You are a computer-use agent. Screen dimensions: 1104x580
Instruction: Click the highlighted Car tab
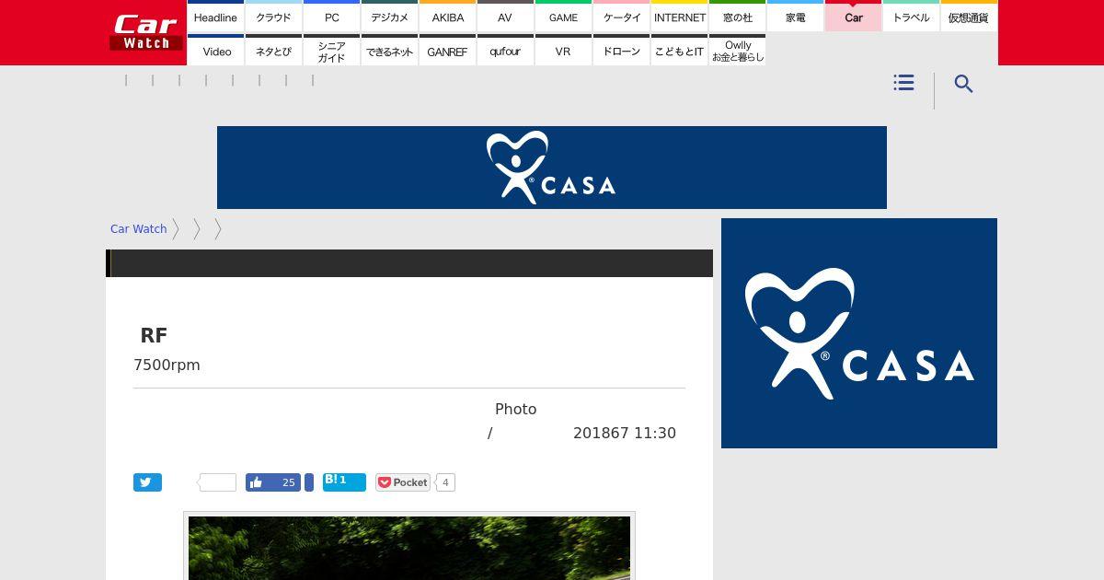pyautogui.click(x=853, y=17)
